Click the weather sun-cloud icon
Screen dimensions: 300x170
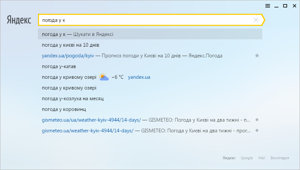tap(104, 77)
